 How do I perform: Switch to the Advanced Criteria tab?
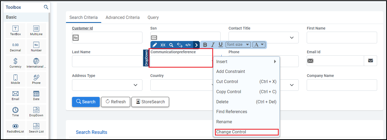(x=123, y=17)
